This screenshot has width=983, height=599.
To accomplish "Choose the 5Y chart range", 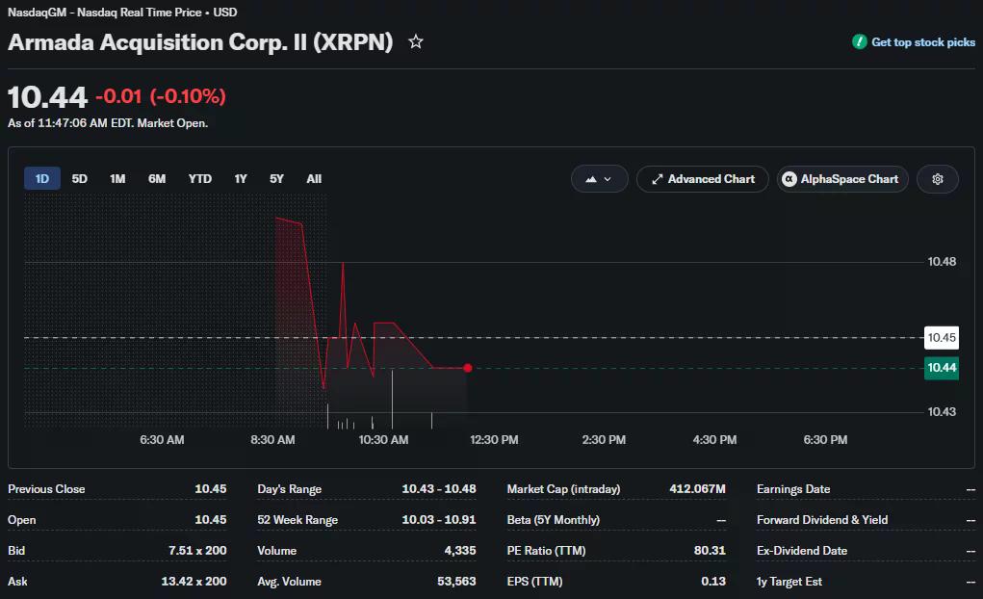I will coord(276,179).
